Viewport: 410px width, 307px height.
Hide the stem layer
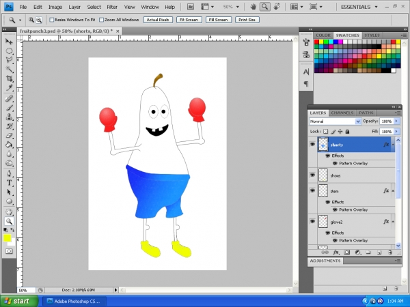[x=312, y=190]
